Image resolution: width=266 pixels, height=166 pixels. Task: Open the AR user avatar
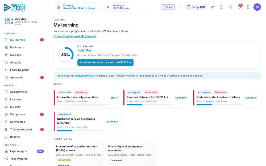[x=257, y=7]
